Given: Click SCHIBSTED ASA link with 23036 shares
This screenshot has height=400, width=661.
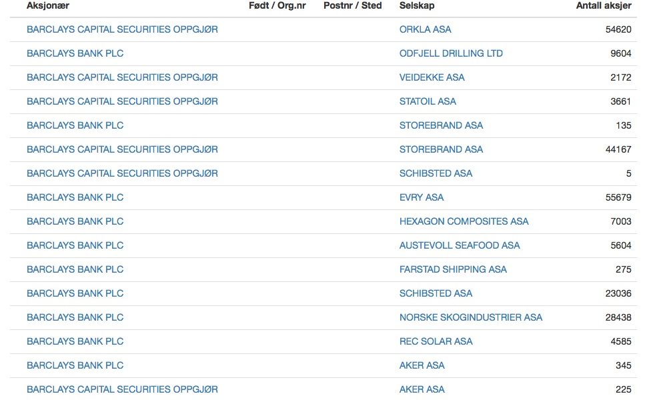Looking at the screenshot, I should [x=436, y=294].
